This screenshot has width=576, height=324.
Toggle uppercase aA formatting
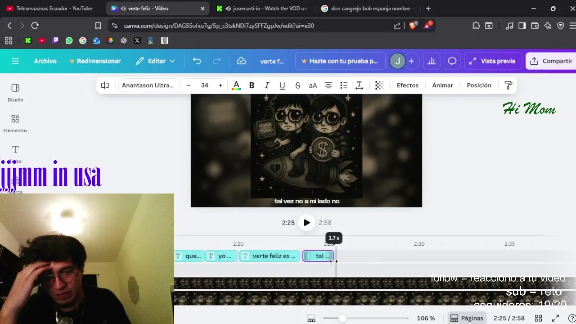coord(313,85)
